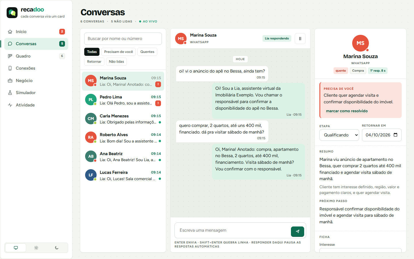Select the Quentes filter chip

coord(147,52)
